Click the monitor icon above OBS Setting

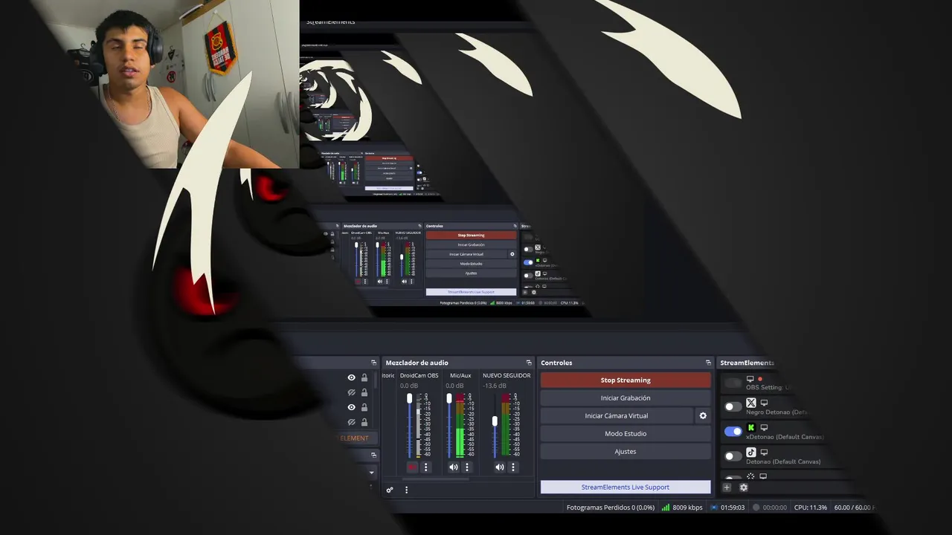[750, 379]
